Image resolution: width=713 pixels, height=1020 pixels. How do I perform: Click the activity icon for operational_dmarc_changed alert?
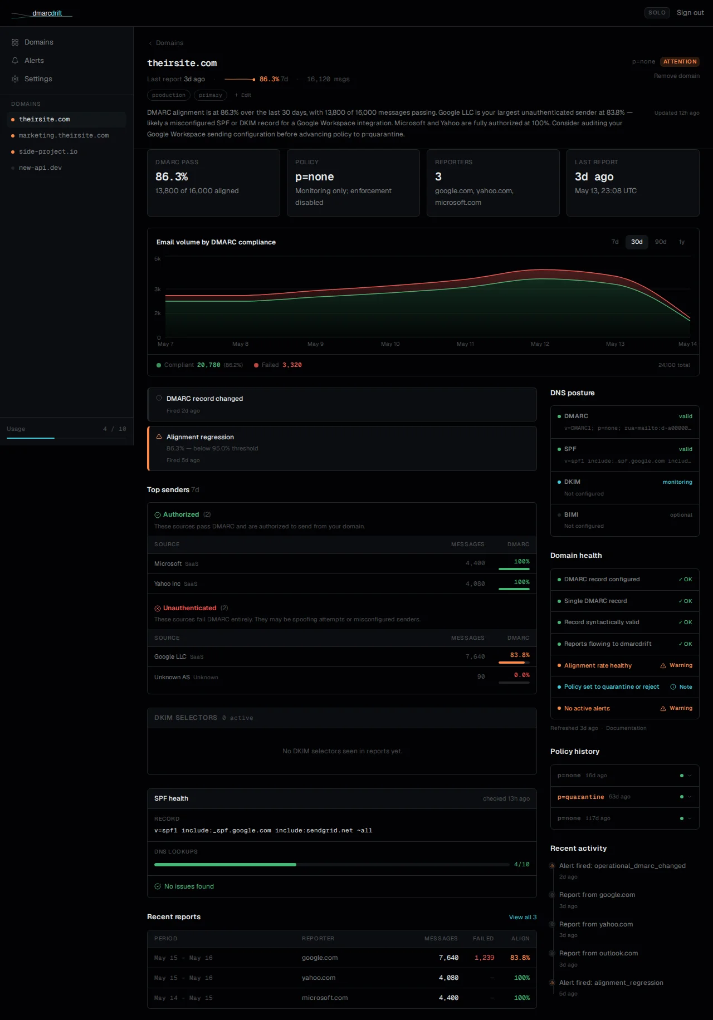click(553, 866)
